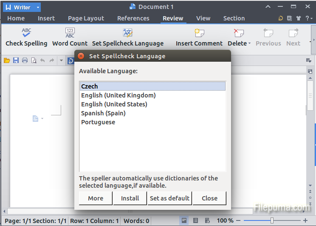The width and height of the screenshot is (316, 226).
Task: Click the Words: 0 status bar entry
Action: [136, 221]
